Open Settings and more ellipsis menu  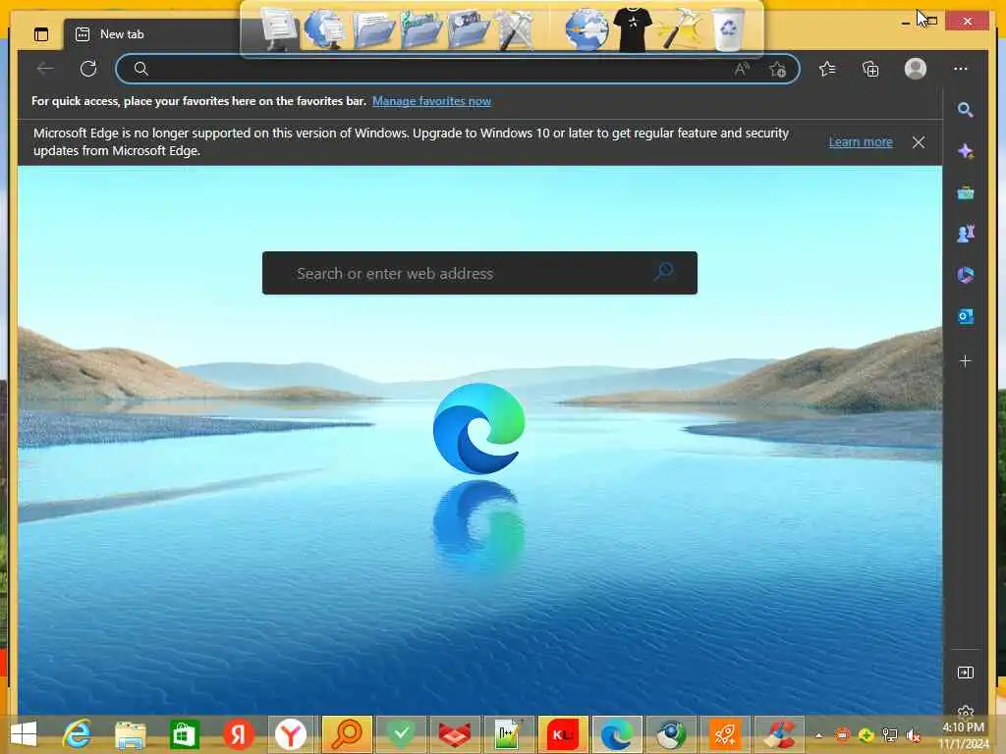pos(961,69)
